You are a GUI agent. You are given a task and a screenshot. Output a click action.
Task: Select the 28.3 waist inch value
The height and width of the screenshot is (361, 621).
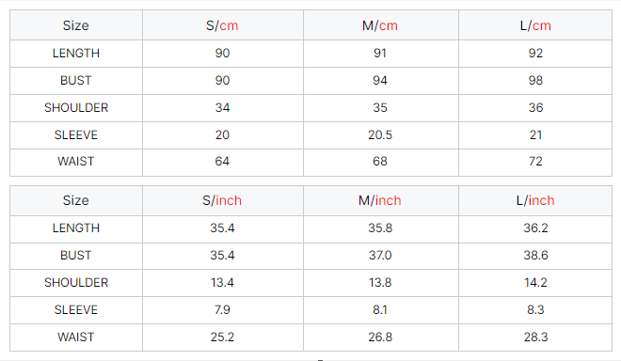(535, 337)
